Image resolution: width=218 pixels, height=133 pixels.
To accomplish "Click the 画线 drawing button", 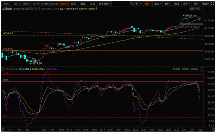I will [x=177, y=4].
